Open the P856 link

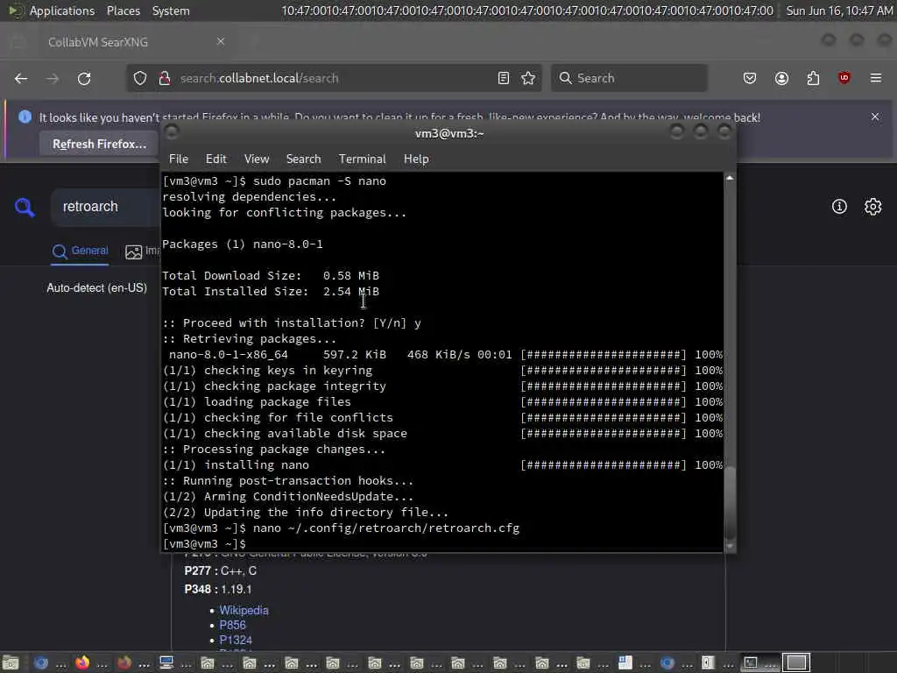[x=232, y=625]
